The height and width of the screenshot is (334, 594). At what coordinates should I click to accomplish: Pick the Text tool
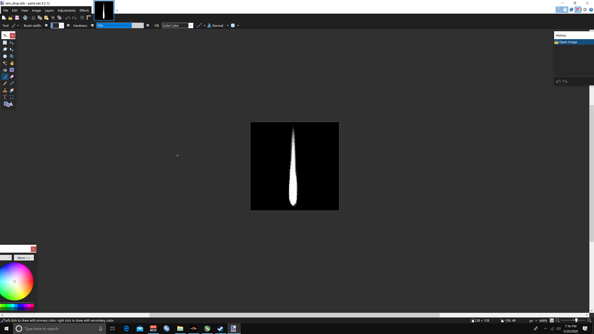pos(5,97)
